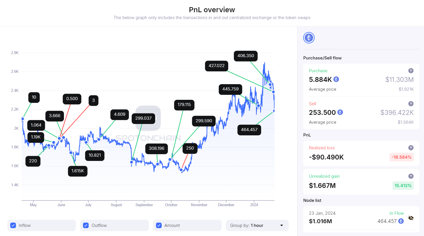Click the Realized loss question-mark icon
The height and width of the screenshot is (236, 424).
point(411,148)
